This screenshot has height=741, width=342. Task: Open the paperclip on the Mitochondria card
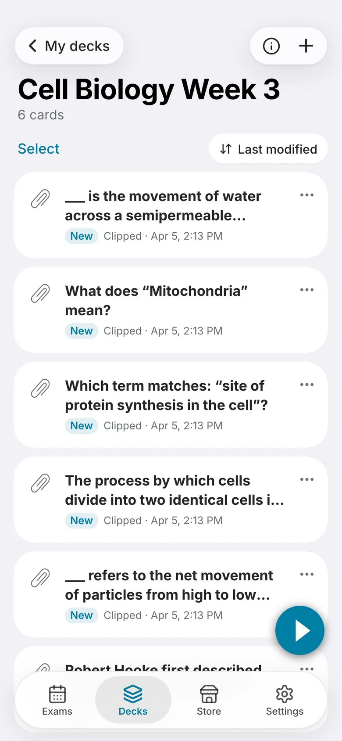point(40,294)
